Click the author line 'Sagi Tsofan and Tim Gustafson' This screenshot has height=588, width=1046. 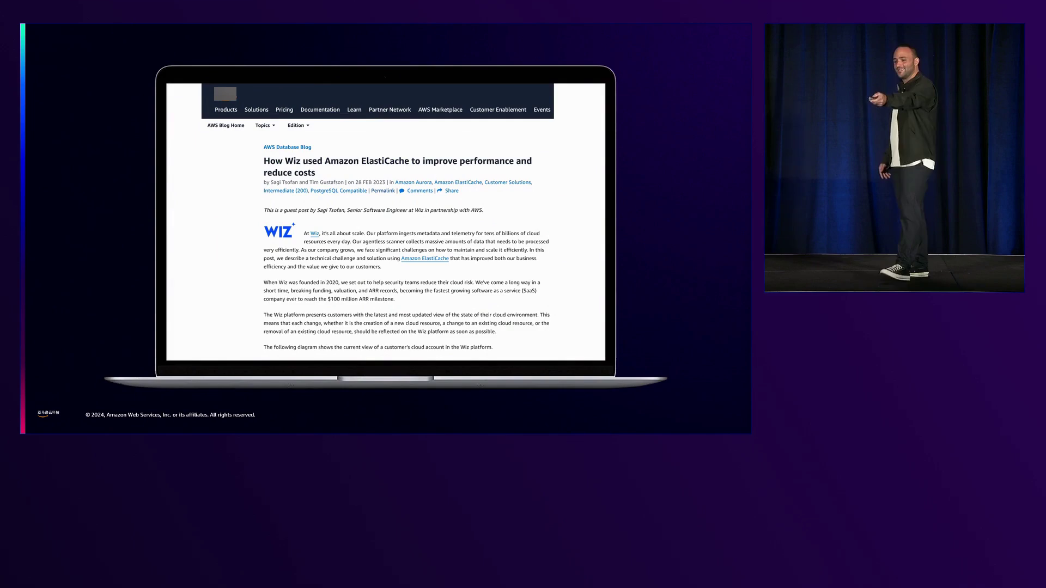(307, 182)
